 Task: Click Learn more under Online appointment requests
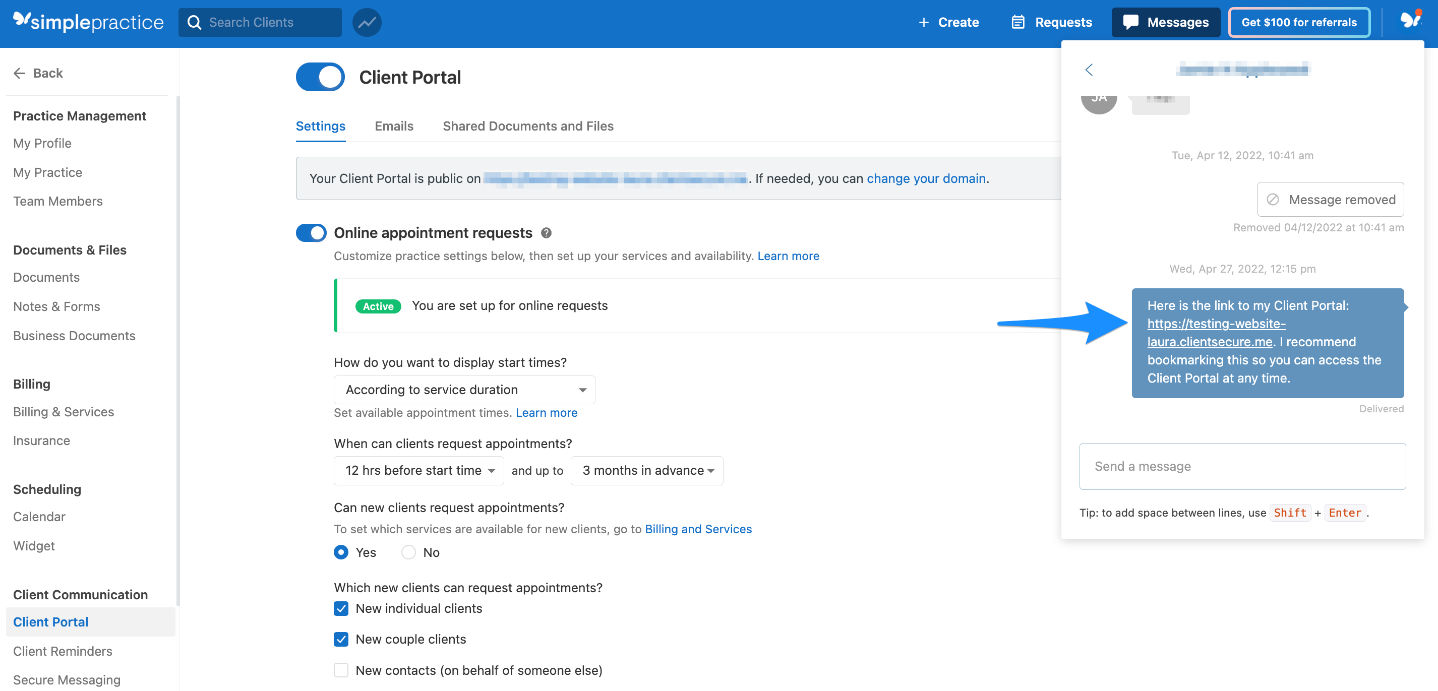pos(788,256)
